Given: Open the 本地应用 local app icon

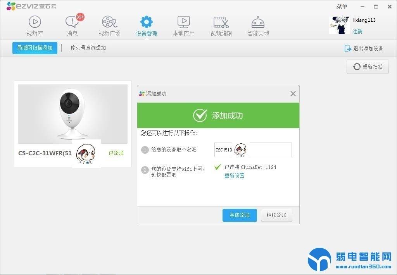Looking at the screenshot, I should point(183,22).
